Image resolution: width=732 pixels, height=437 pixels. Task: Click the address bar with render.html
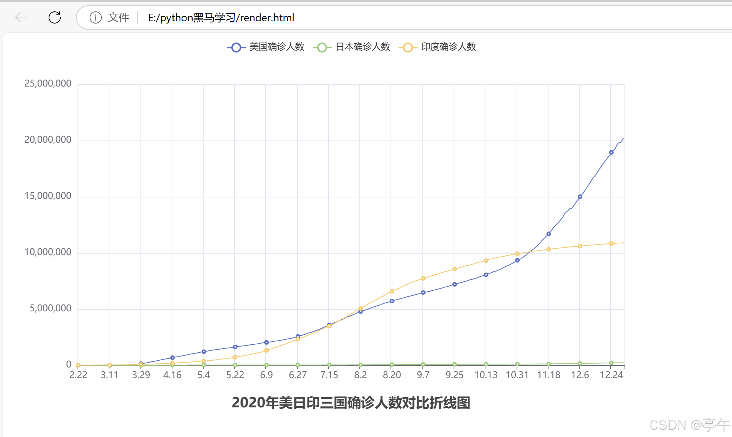click(x=221, y=17)
